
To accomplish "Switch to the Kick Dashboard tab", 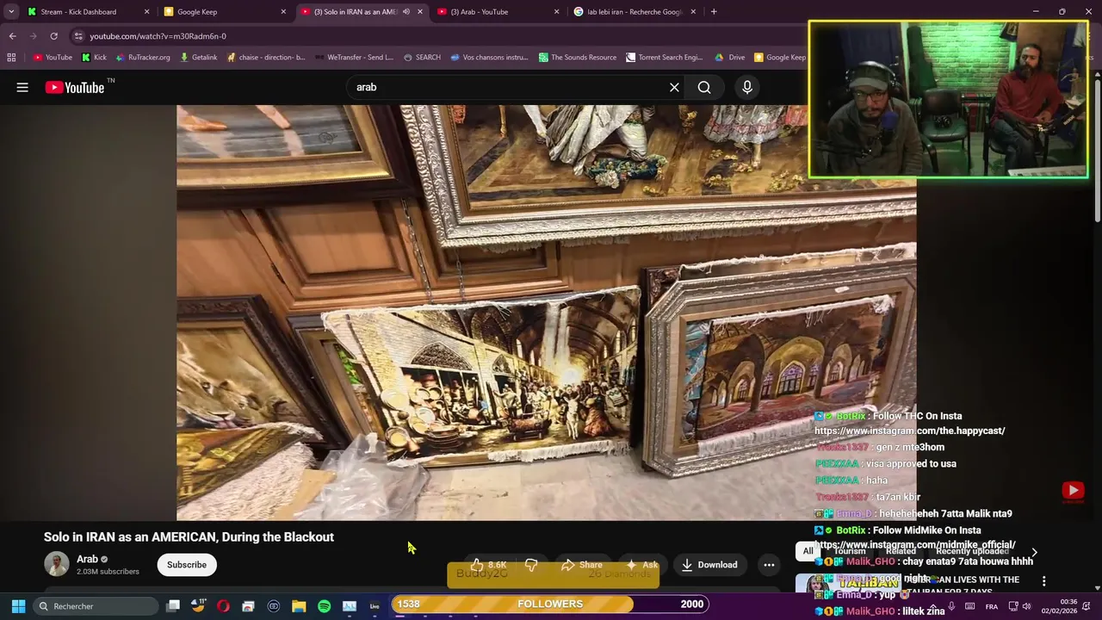I will [x=86, y=12].
